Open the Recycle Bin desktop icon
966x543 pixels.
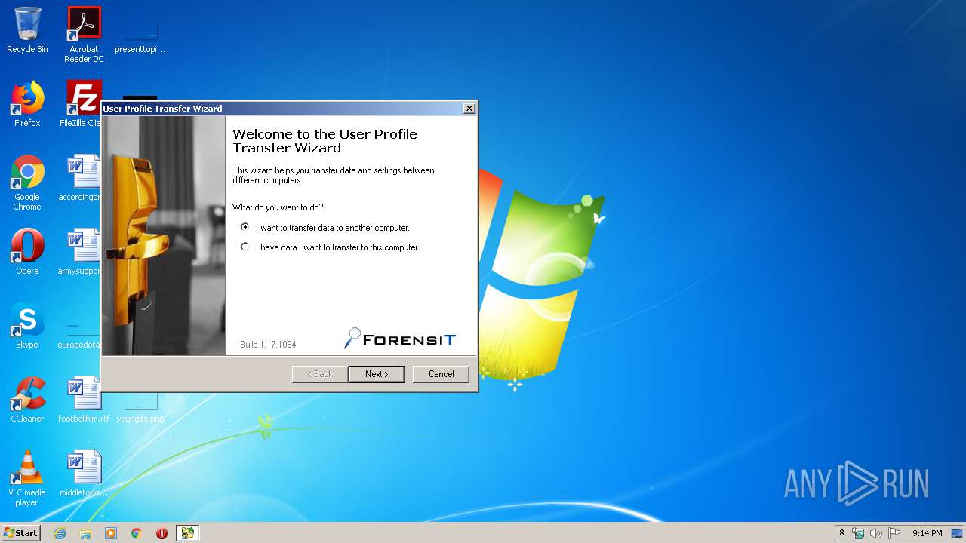point(27,30)
